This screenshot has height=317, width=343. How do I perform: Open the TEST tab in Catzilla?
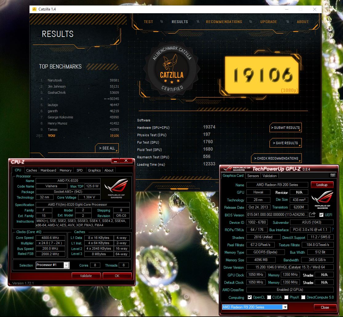[148, 22]
